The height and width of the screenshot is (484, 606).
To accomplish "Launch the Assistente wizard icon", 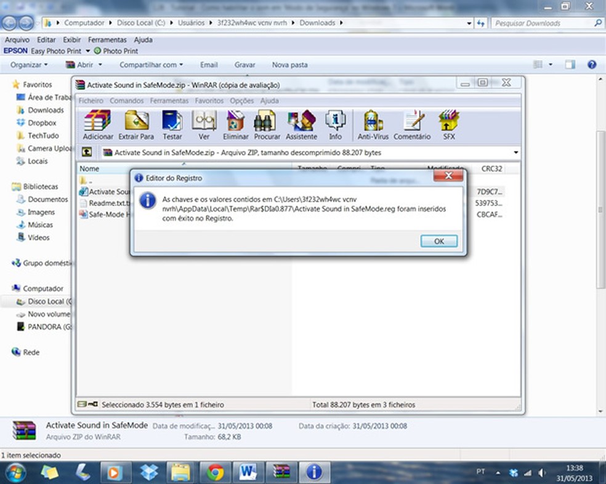I will point(301,124).
